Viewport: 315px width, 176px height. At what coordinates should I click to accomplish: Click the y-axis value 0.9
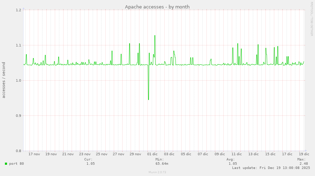[x=19, y=116]
